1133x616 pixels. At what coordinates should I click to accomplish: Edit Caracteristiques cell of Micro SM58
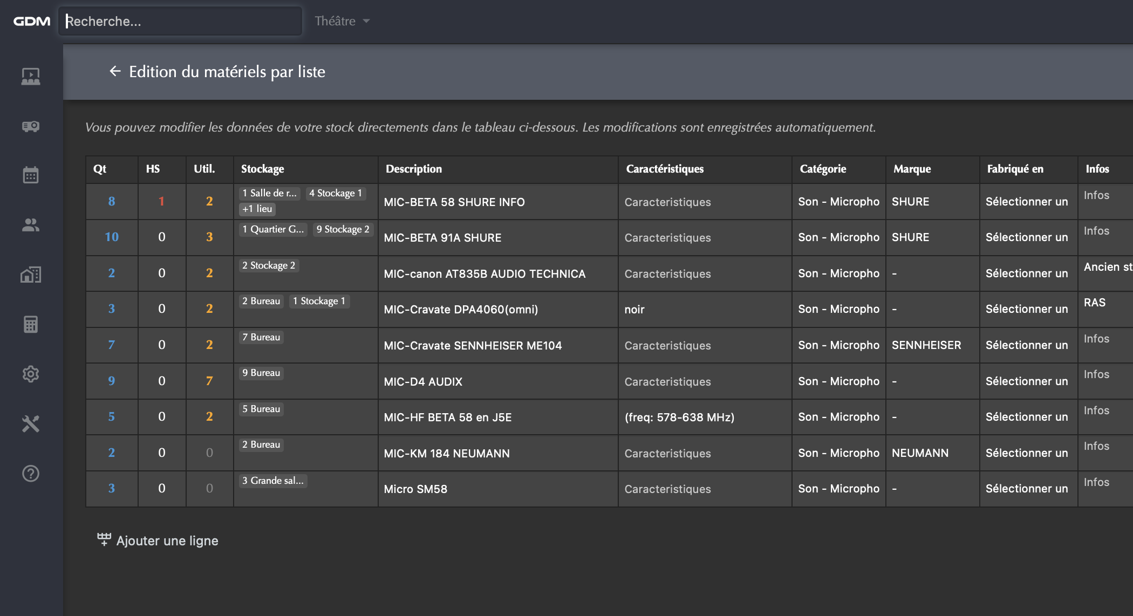pyautogui.click(x=667, y=489)
